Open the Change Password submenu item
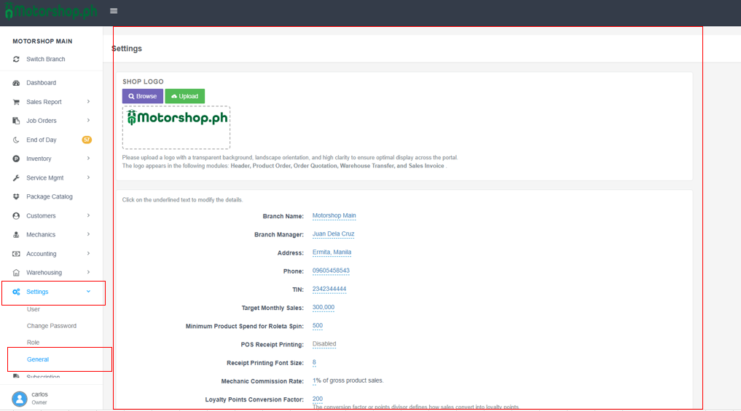The height and width of the screenshot is (411, 741). coord(52,326)
